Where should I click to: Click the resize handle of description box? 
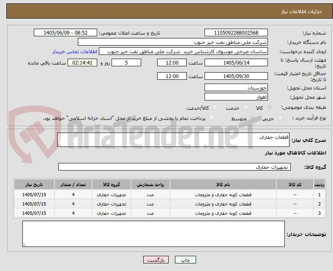(59, 145)
